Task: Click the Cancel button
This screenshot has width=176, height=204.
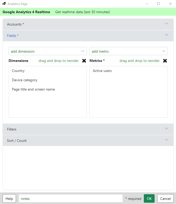Action: [165, 199]
